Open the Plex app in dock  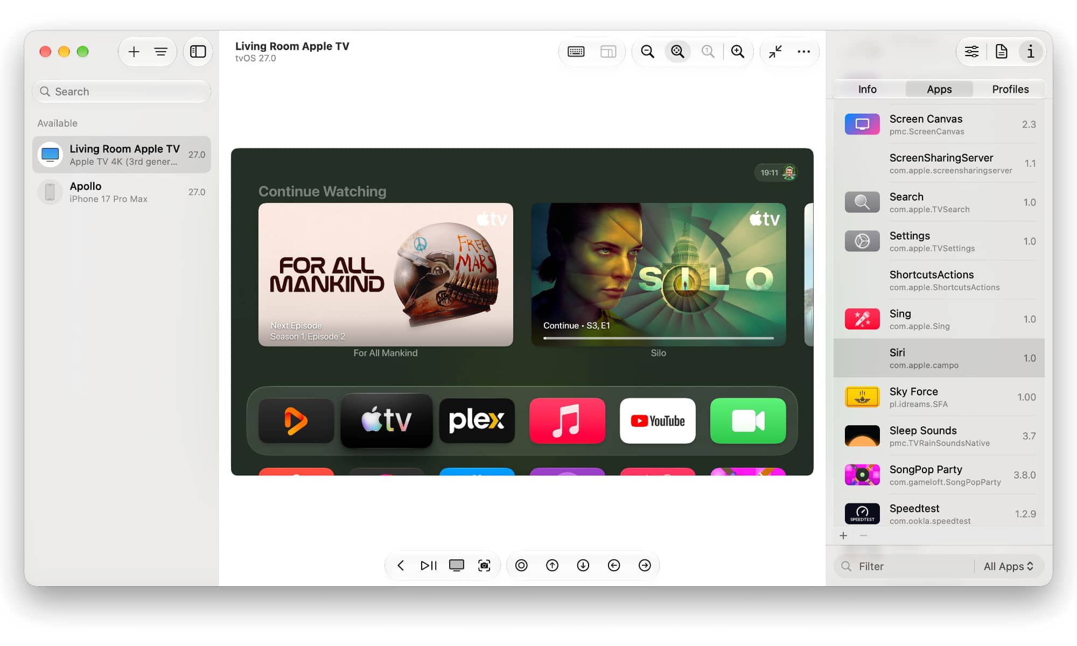point(477,421)
